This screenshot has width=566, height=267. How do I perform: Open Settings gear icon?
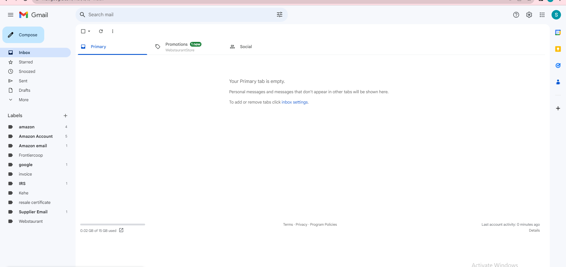(x=529, y=15)
